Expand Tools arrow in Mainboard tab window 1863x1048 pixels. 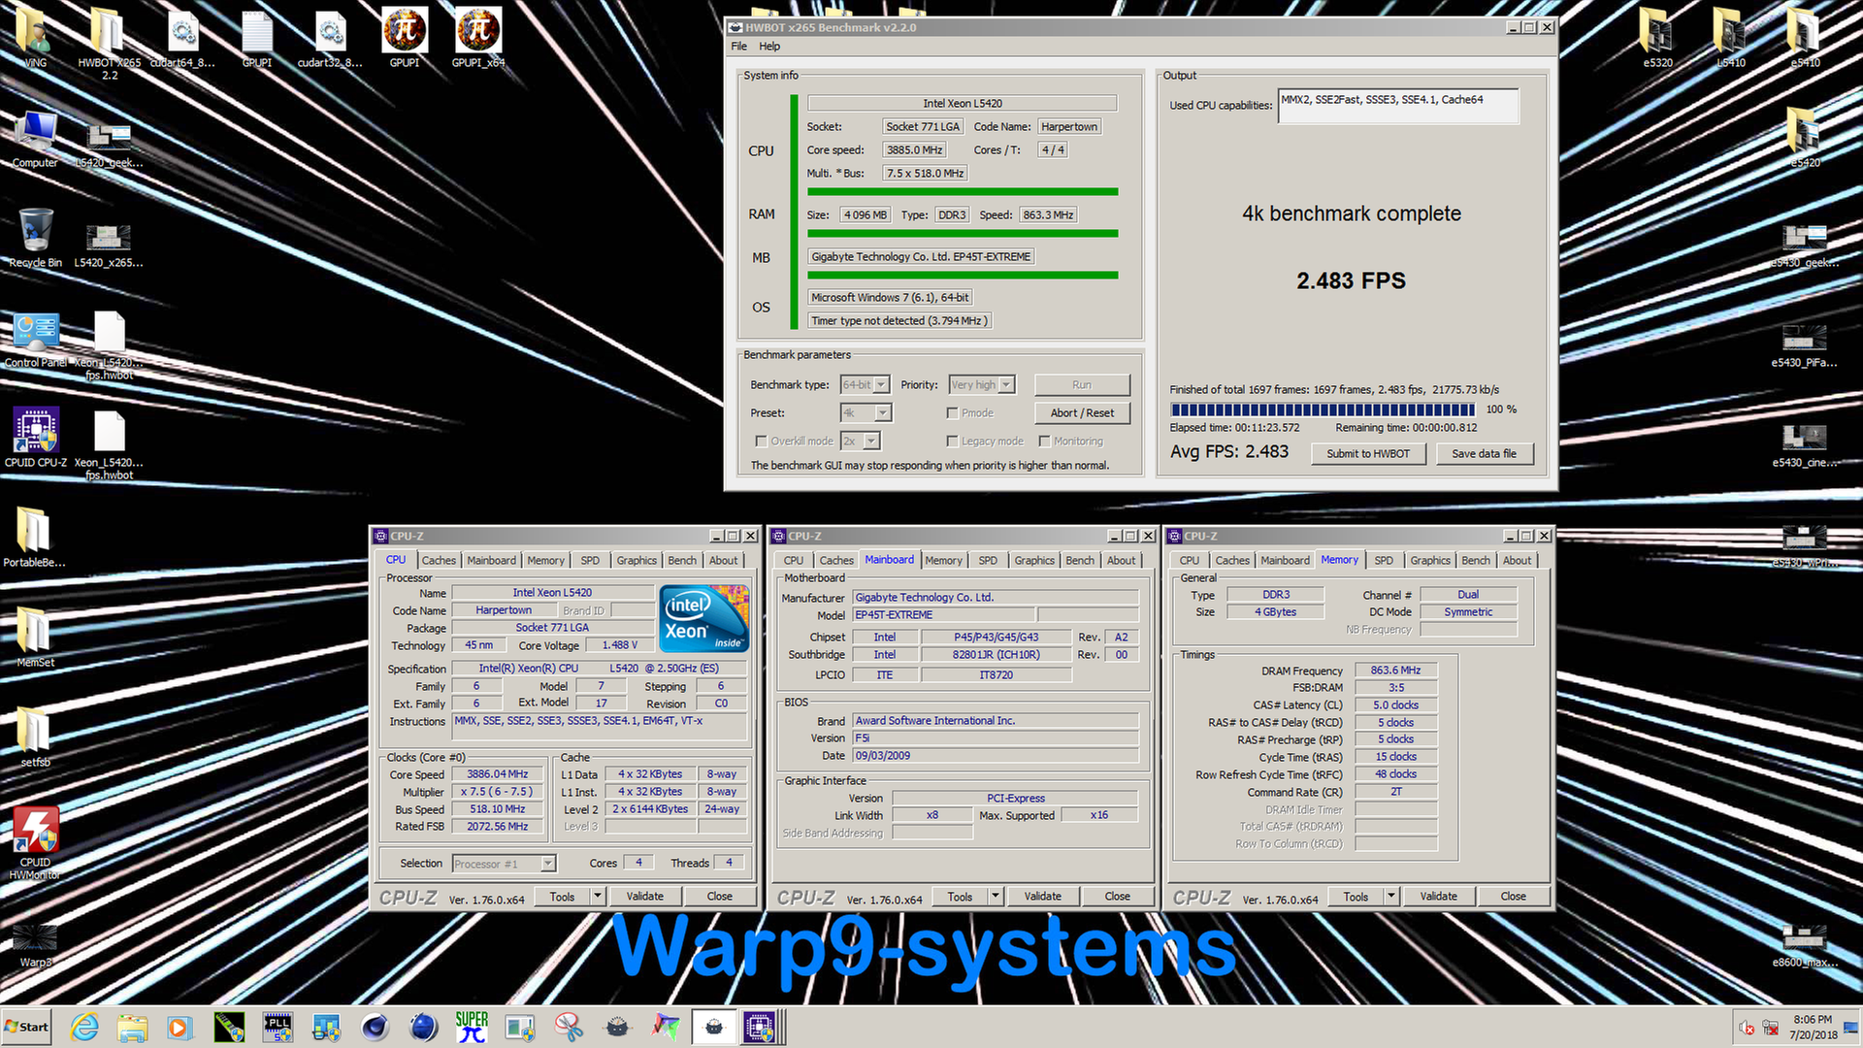click(x=996, y=897)
